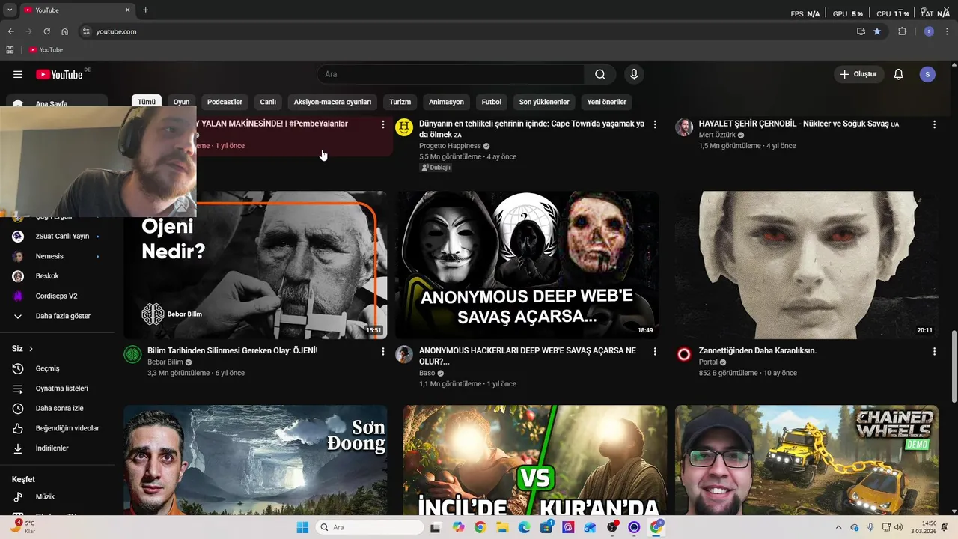
Task: Open more options for Çernobil video
Action: point(934,124)
